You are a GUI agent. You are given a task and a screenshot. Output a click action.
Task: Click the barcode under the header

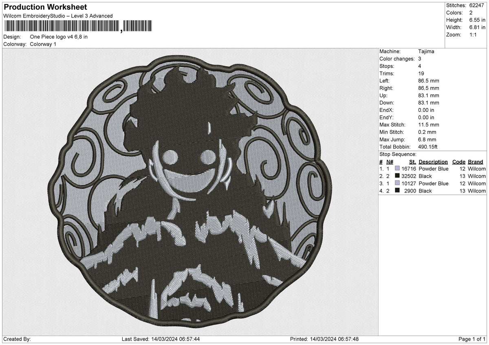coord(77,26)
